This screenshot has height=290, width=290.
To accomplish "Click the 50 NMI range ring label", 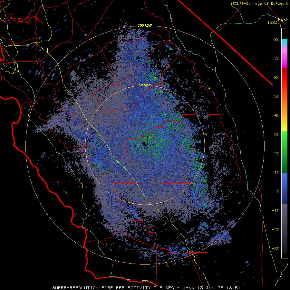I will coord(145,85).
